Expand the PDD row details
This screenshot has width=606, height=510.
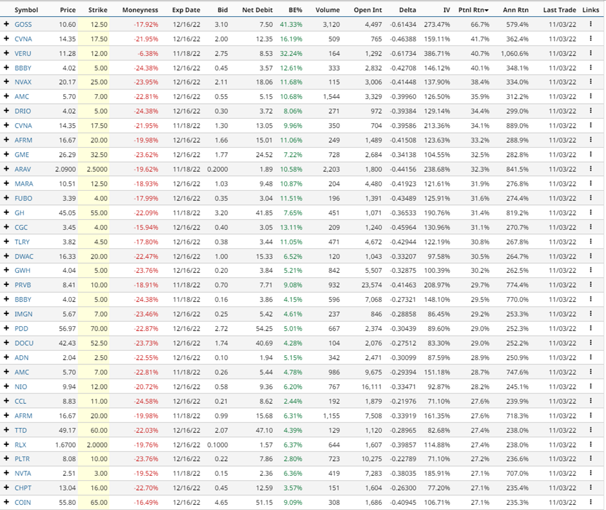coord(6,328)
